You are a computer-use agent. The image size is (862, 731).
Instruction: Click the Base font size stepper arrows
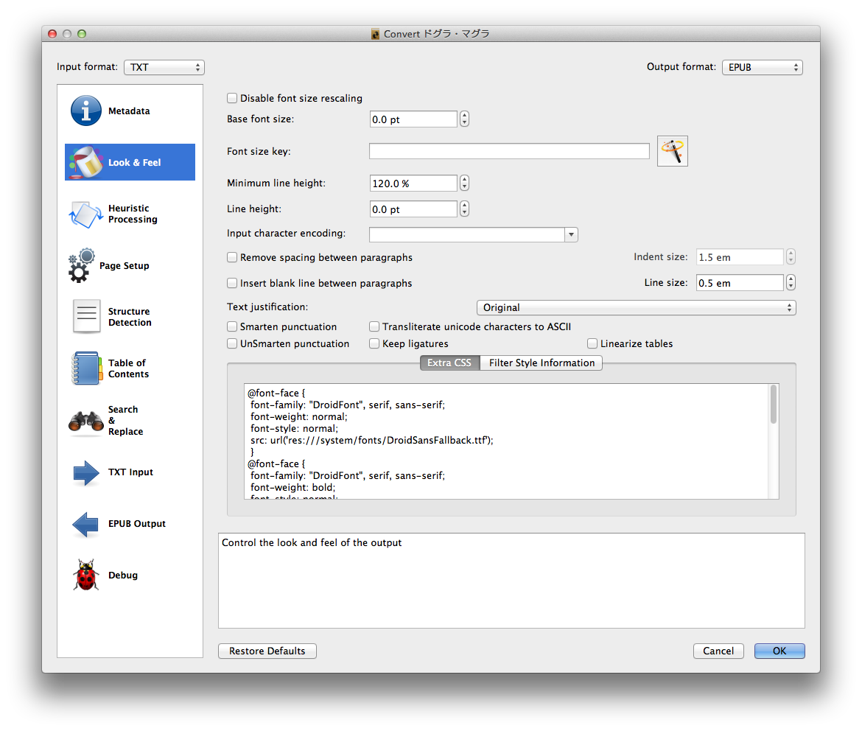coord(465,119)
